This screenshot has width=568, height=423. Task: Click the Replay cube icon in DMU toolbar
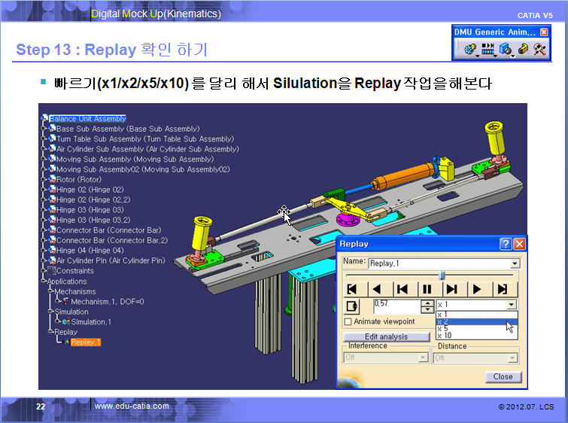click(506, 49)
